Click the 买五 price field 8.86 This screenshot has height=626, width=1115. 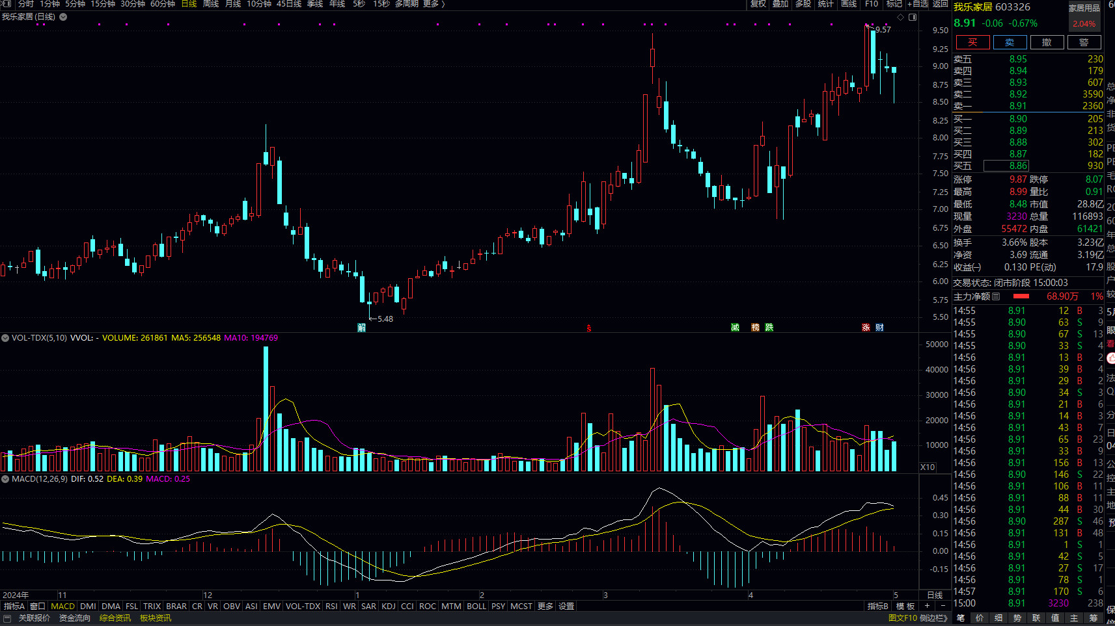tap(1006, 166)
